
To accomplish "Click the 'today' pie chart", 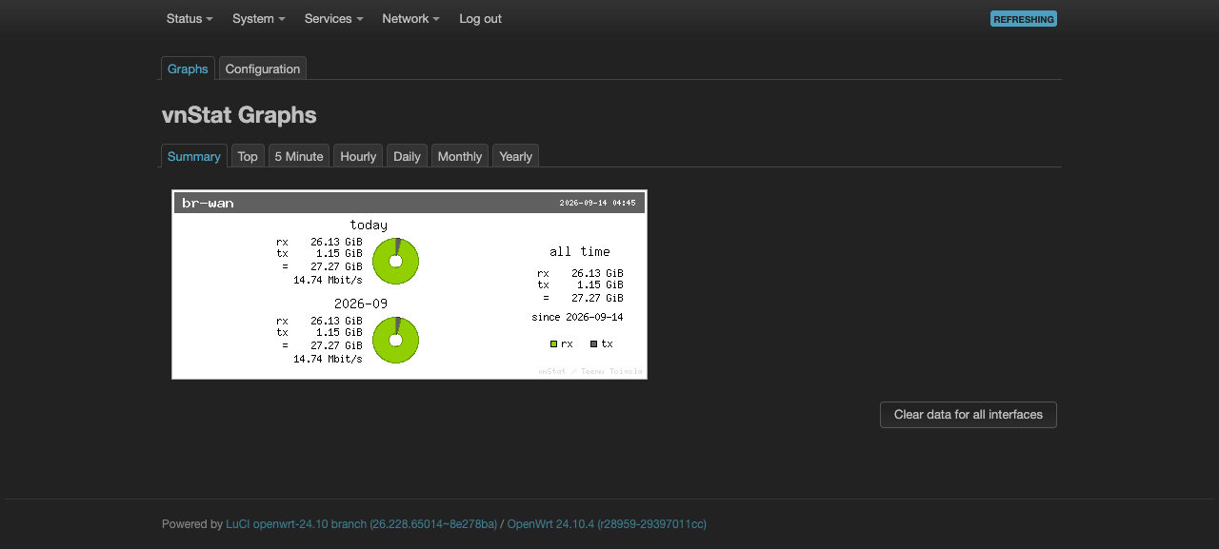I will [x=395, y=262].
